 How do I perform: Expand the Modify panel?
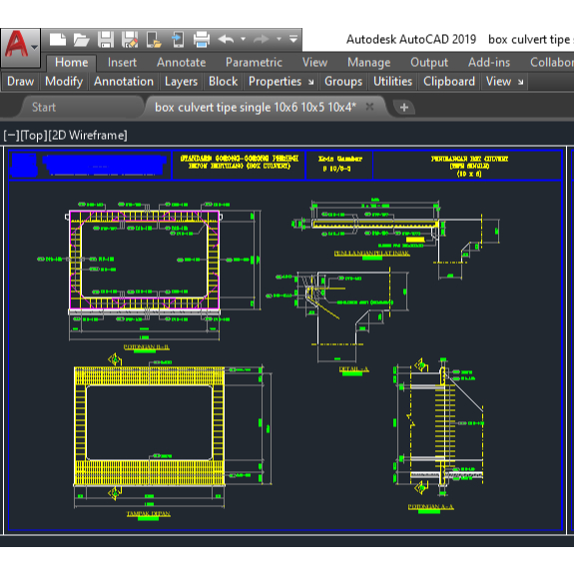pos(64,81)
